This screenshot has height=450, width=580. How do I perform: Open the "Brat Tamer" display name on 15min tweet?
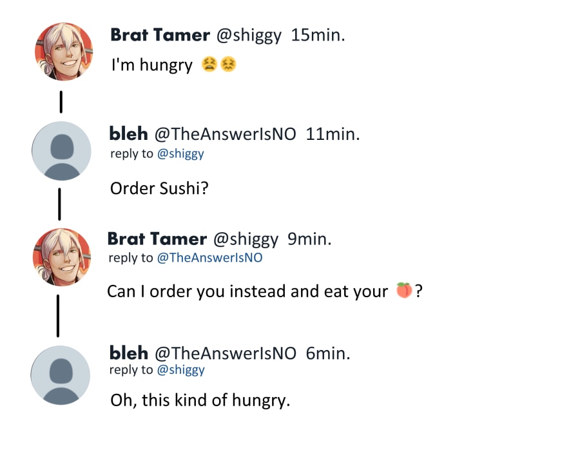point(160,35)
